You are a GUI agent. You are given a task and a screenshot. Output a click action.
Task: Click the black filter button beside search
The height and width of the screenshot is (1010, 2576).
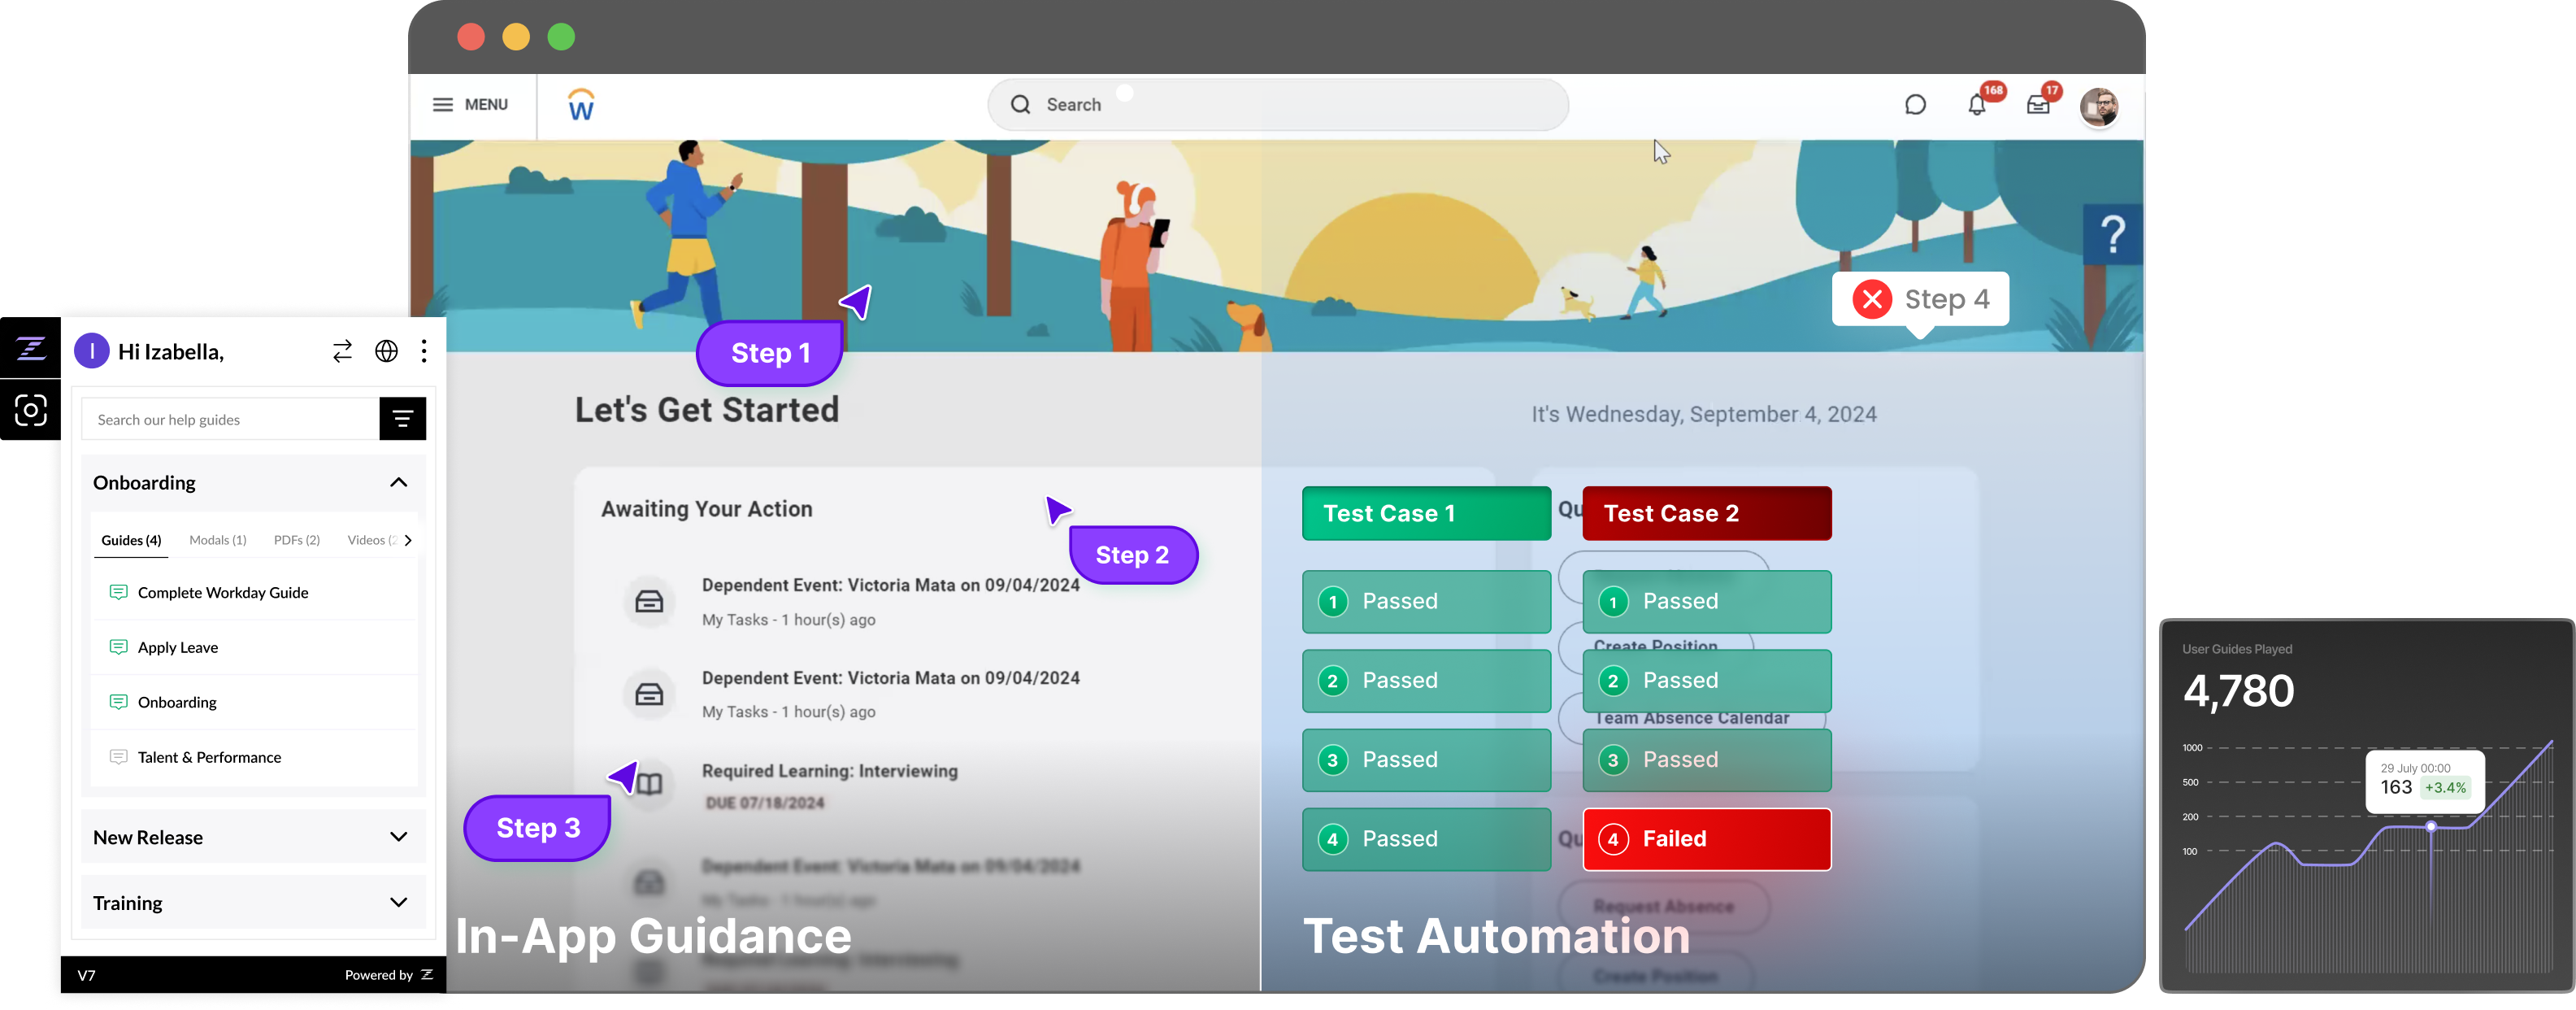click(403, 419)
